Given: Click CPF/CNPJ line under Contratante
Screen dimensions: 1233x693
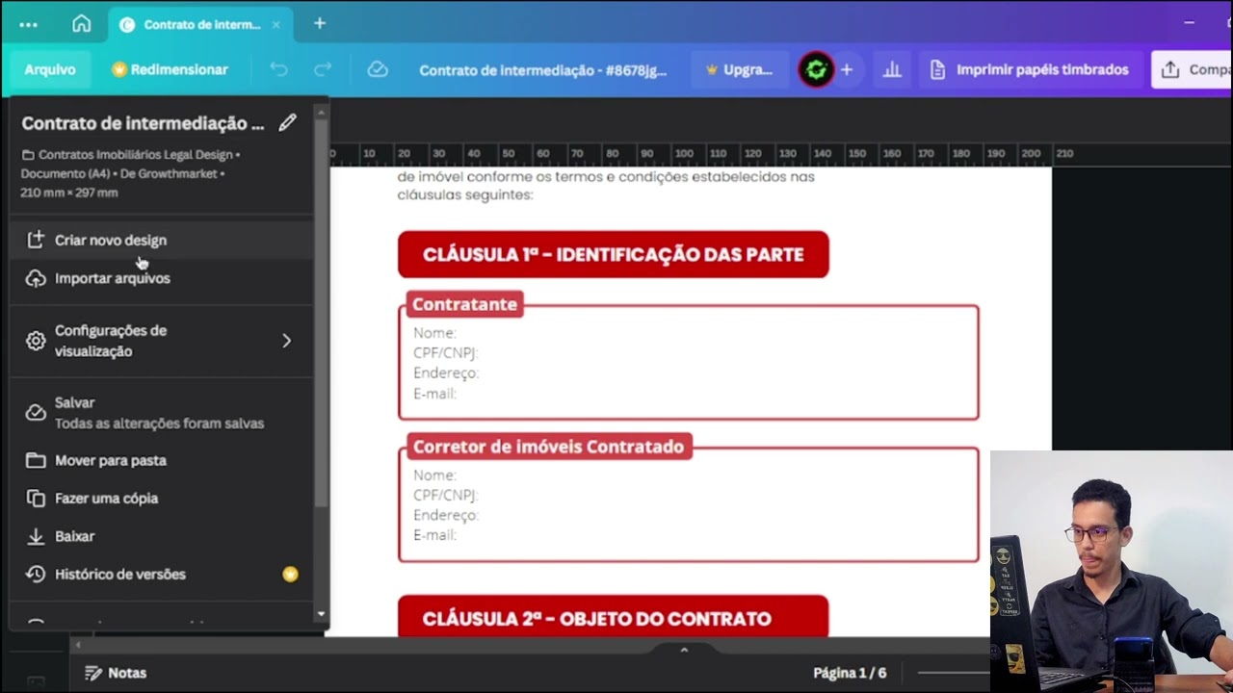Looking at the screenshot, I should (x=445, y=353).
